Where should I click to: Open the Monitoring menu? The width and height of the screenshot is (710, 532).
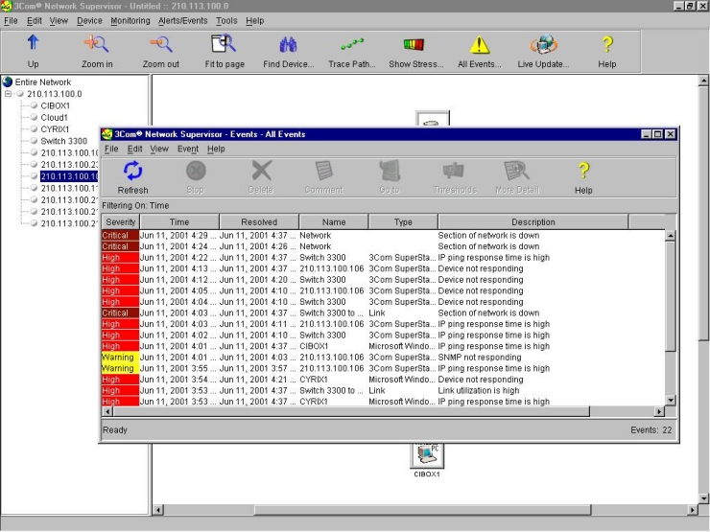tap(130, 20)
